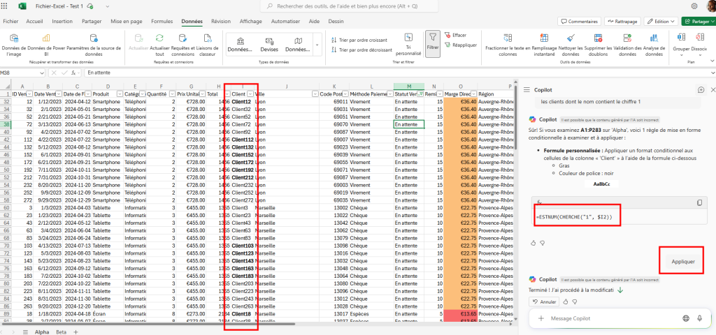
Task: Click Supprimer les doublons
Action: pyautogui.click(x=598, y=45)
